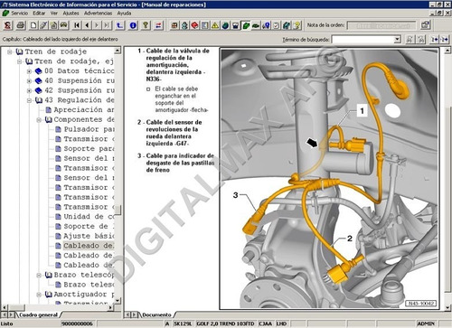Image resolution: width=452 pixels, height=328 pixels.
Task: Click the blue bucket icon in toolbar
Action: coord(236,25)
